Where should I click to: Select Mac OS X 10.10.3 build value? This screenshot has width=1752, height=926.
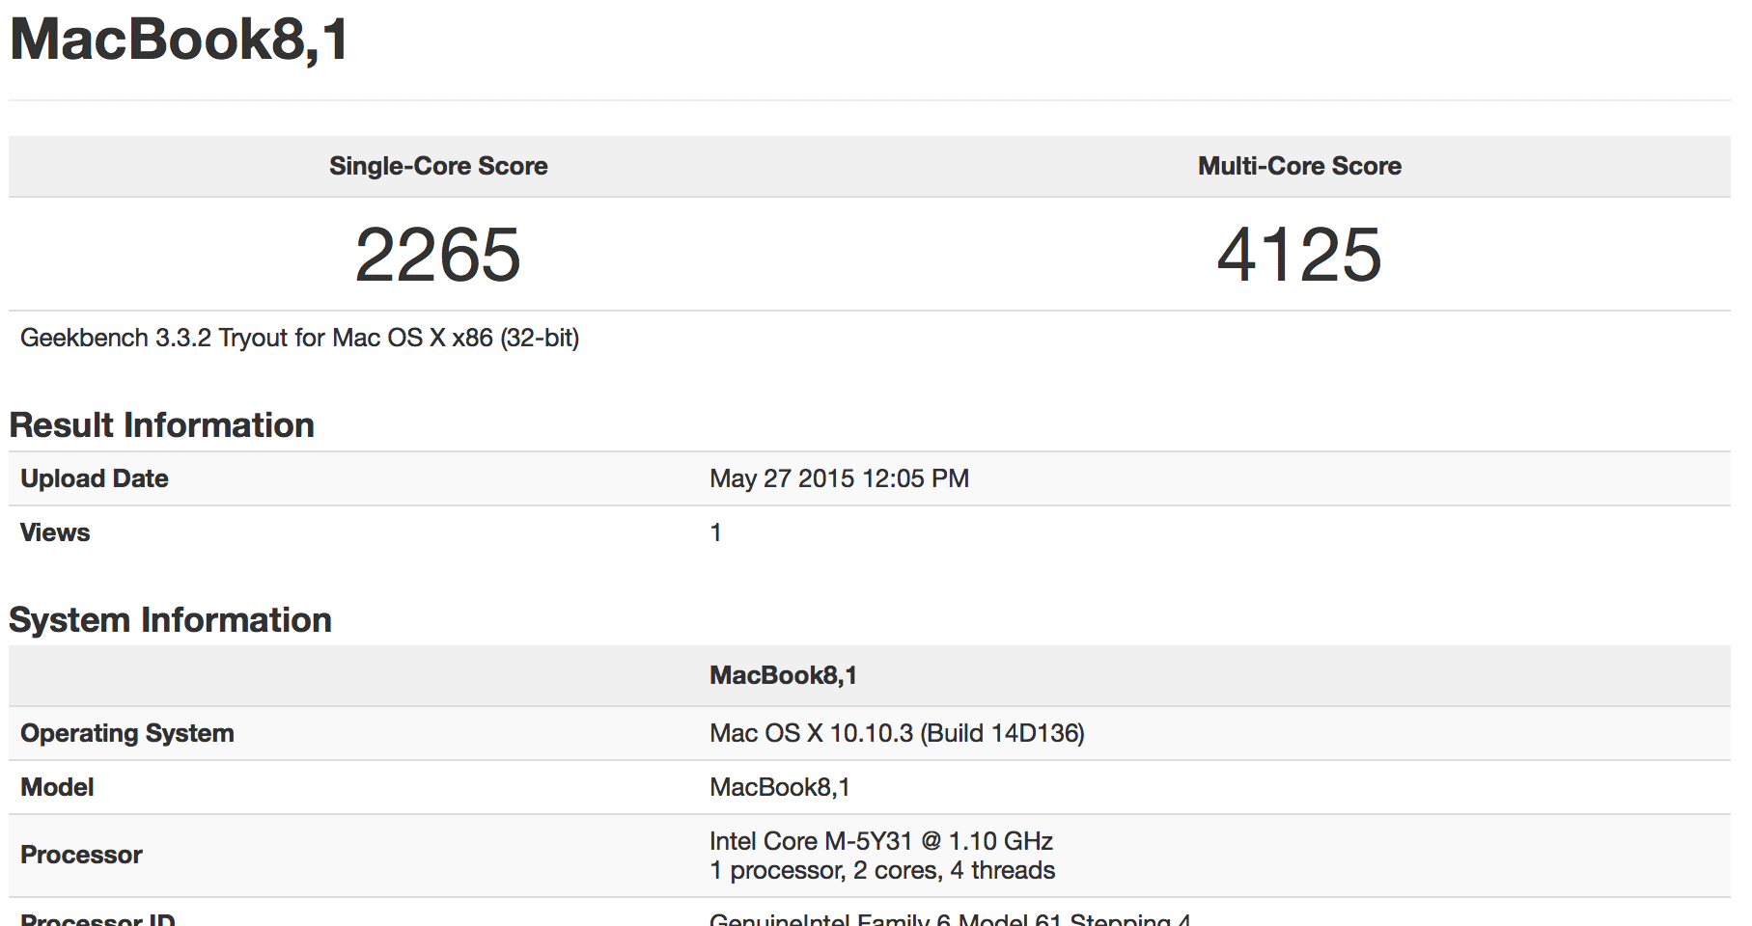pos(897,733)
